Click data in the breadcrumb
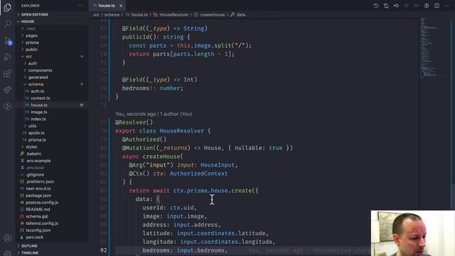 pyautogui.click(x=240, y=15)
